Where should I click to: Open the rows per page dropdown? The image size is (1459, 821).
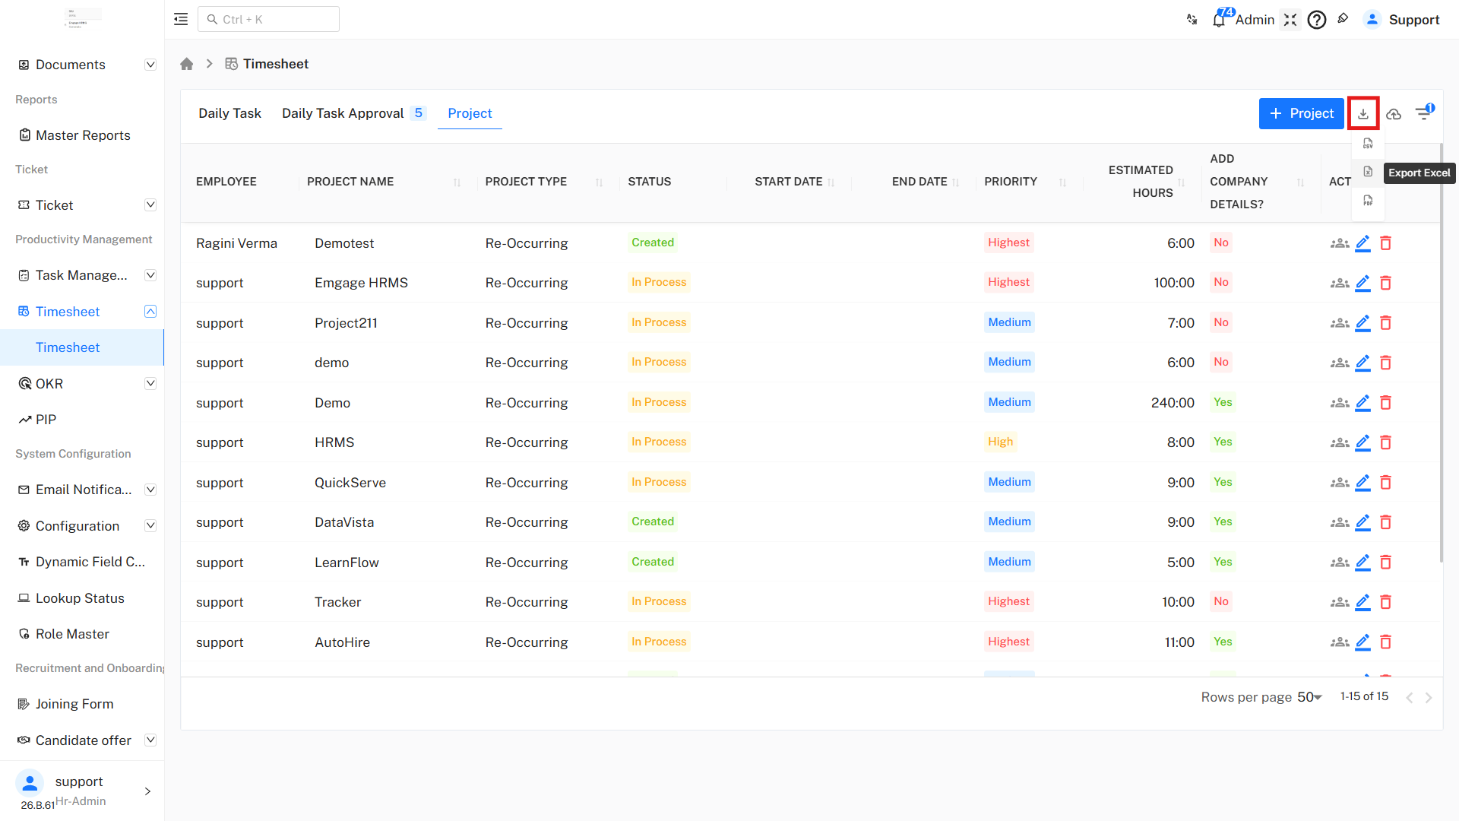pos(1309,697)
